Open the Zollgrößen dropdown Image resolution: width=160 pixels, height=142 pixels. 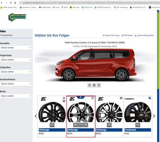[16, 72]
